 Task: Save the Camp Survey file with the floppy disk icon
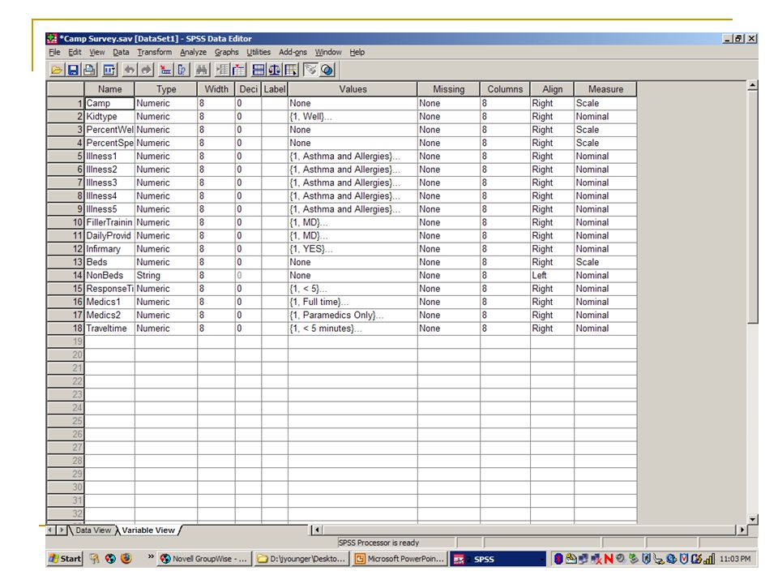pos(73,70)
